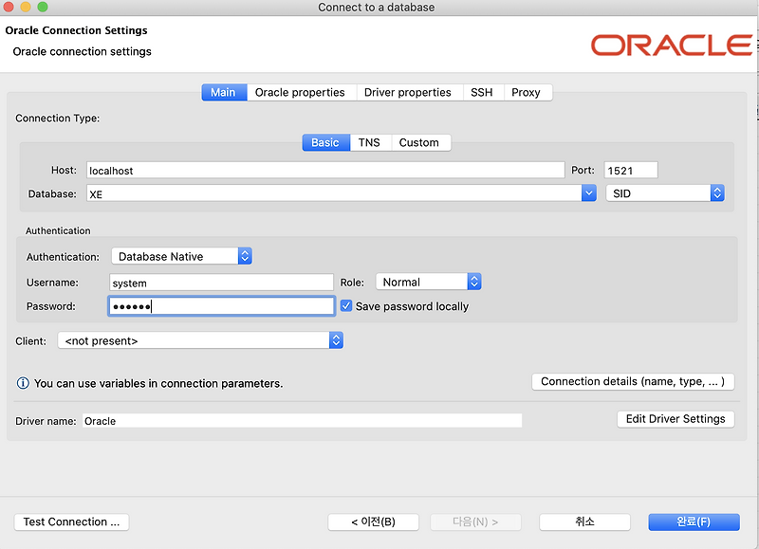Select the Custom connection type
Screen dimensions: 759x549
pyautogui.click(x=420, y=141)
